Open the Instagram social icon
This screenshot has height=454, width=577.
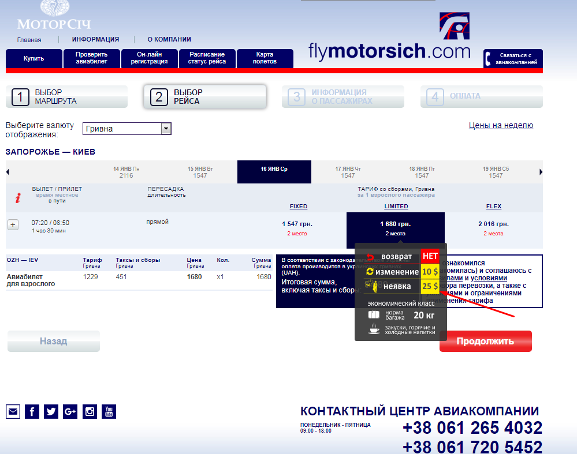90,411
